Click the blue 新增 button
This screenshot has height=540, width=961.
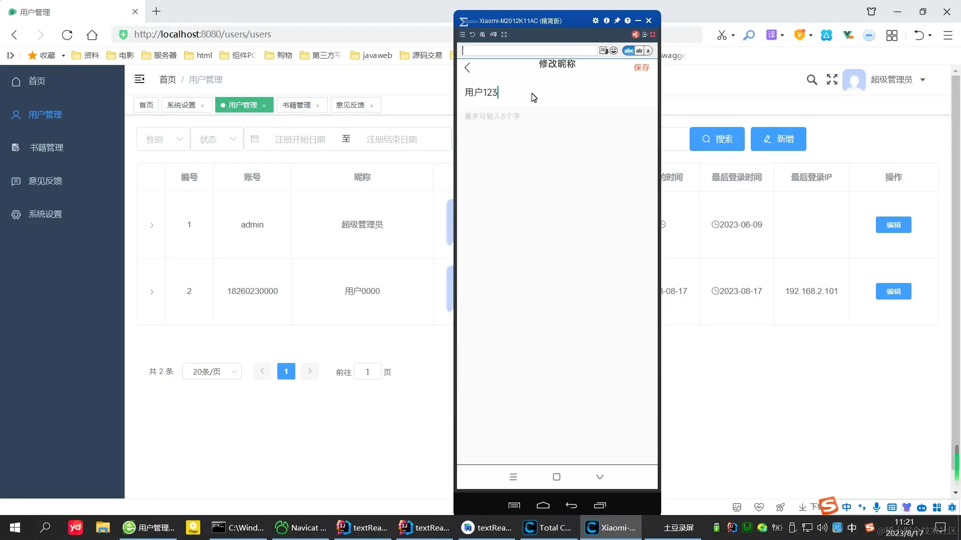(778, 139)
